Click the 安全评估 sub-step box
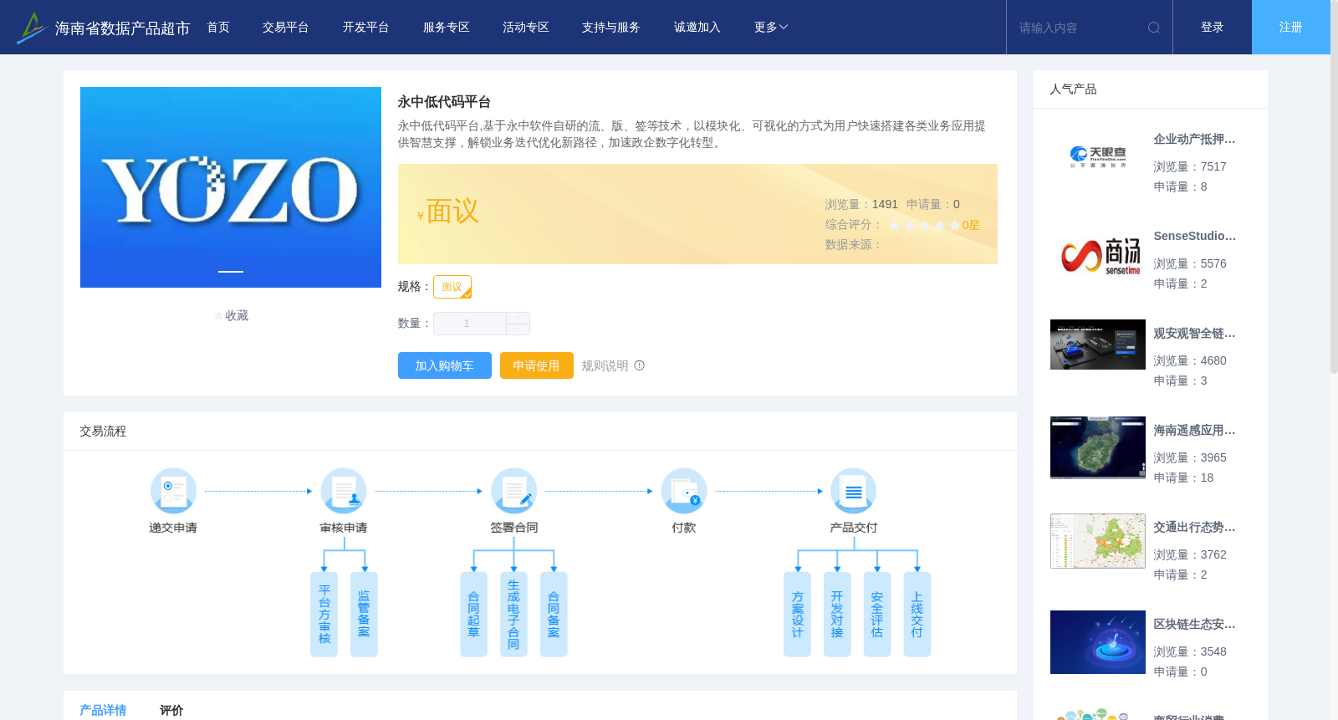 877,615
